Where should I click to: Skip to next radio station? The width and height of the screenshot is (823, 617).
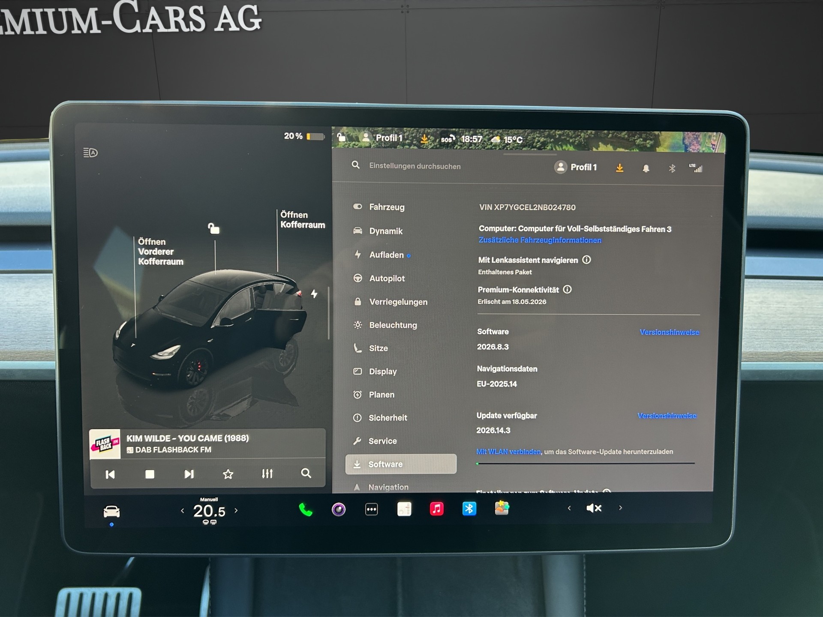(x=189, y=474)
